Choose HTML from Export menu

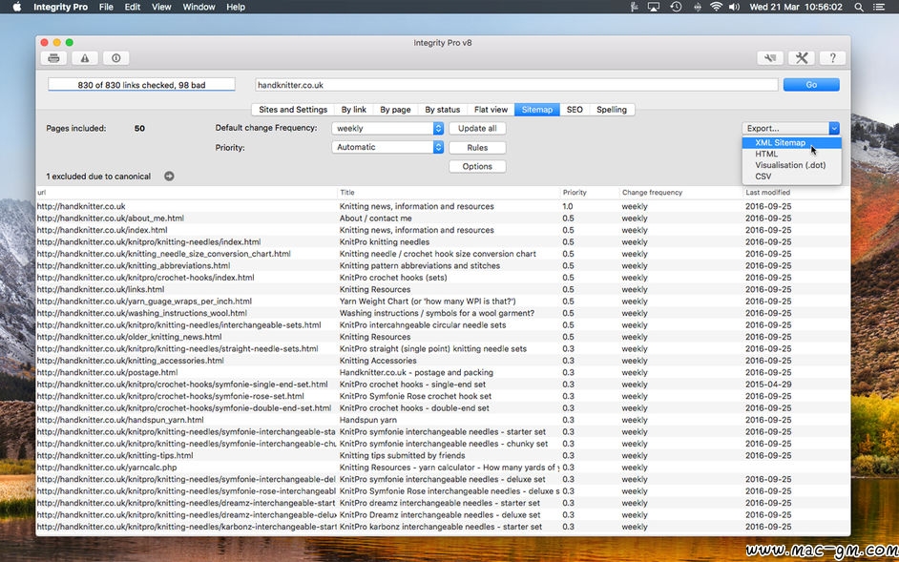coord(791,154)
